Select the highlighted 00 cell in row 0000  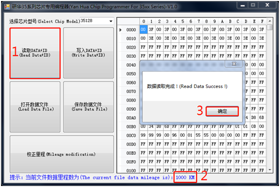pyautogui.click(x=144, y=29)
